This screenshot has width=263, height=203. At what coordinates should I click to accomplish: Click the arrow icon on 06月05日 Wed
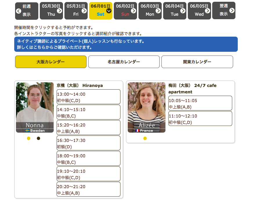tap(208, 11)
